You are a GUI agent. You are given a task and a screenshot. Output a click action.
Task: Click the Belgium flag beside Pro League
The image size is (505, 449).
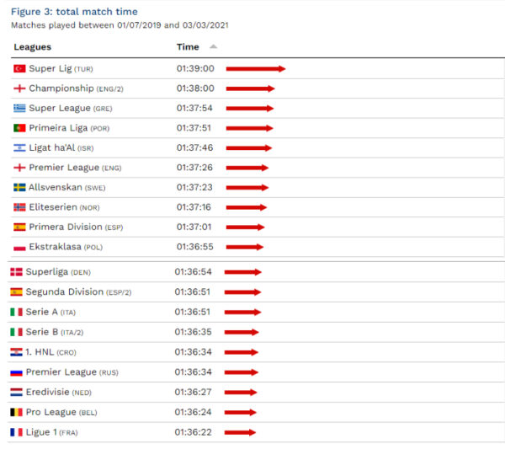point(16,413)
